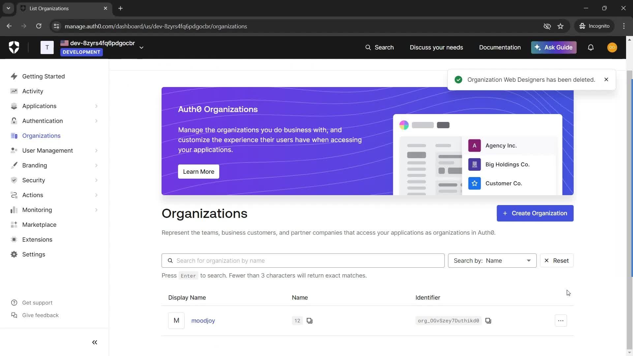The height and width of the screenshot is (356, 633).
Task: Click the Auth0 shield logo
Action: [14, 47]
